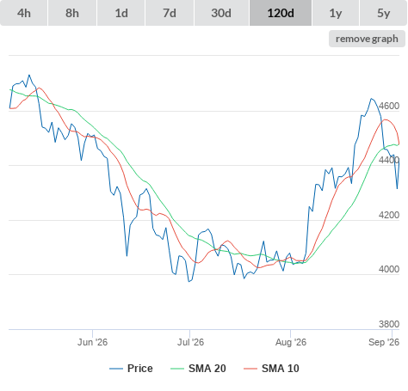Click the 4600 y-axis gridline label
The image size is (408, 391).
tap(389, 106)
